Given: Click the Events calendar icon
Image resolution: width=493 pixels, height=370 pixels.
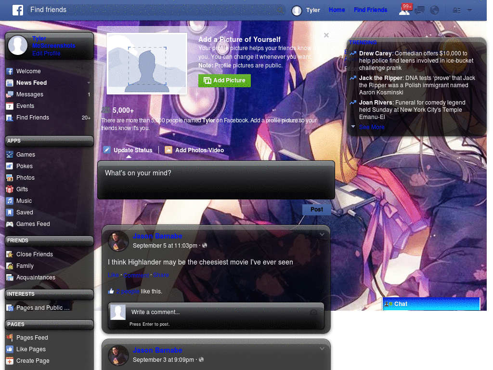Looking at the screenshot, I should point(10,106).
